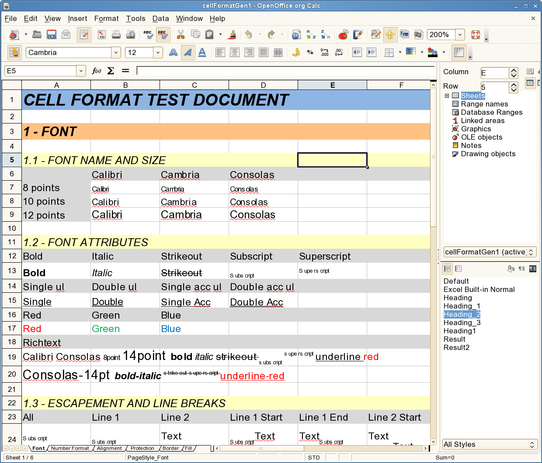This screenshot has height=463, width=542.
Task: Click column D header
Action: tap(263, 85)
